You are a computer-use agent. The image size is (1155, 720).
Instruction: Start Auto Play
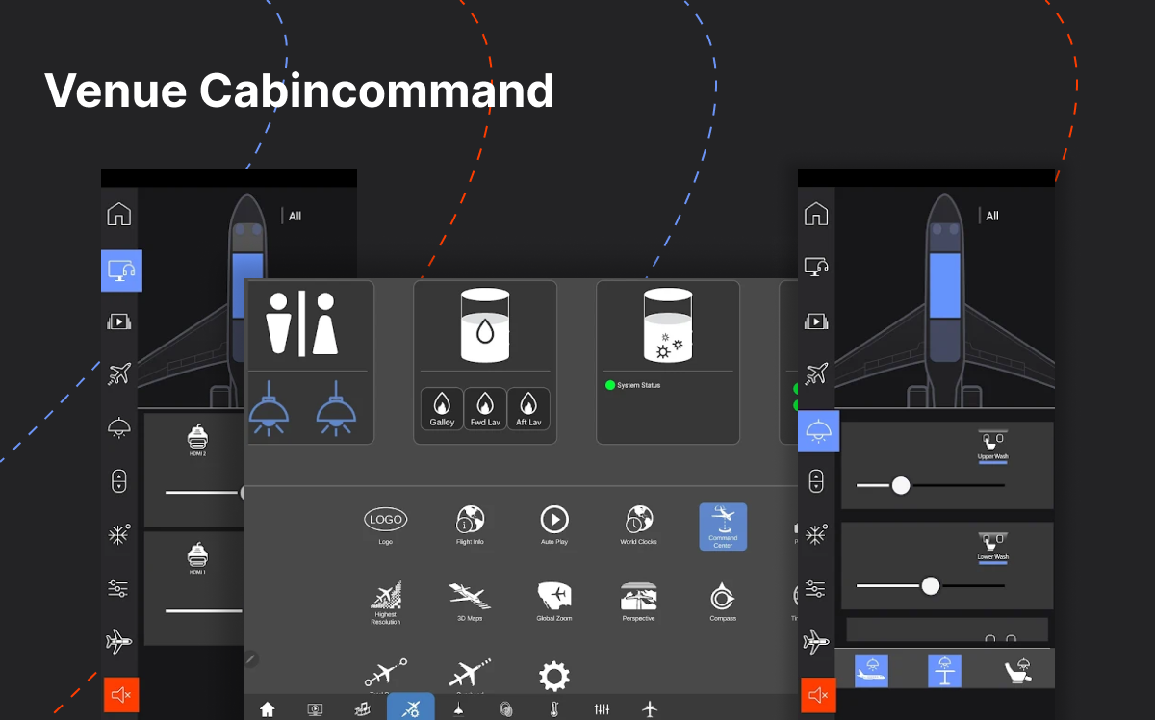pyautogui.click(x=554, y=521)
